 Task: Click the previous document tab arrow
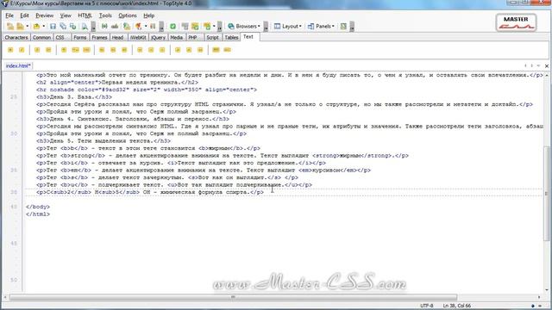525,65
